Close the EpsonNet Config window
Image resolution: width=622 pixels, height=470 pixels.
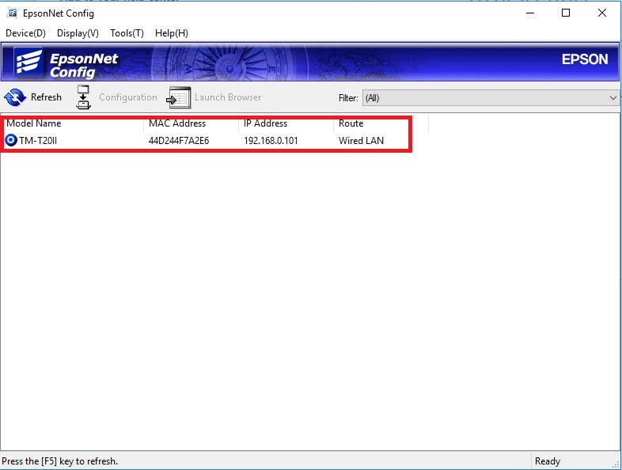tap(601, 13)
